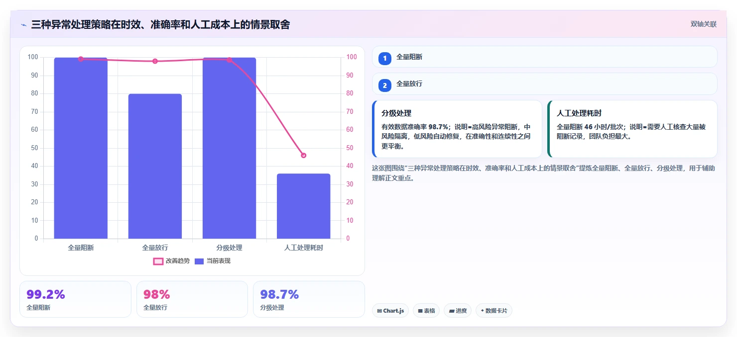
Task: Click the 分级处理 info card title
Action: pos(396,113)
